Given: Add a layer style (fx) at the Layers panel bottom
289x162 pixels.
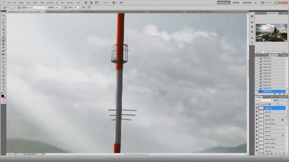Looking at the screenshot, I should tap(263, 154).
